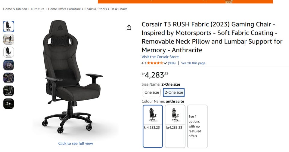Click the share icon
This screenshot has width=289, height=152.
click(129, 28)
